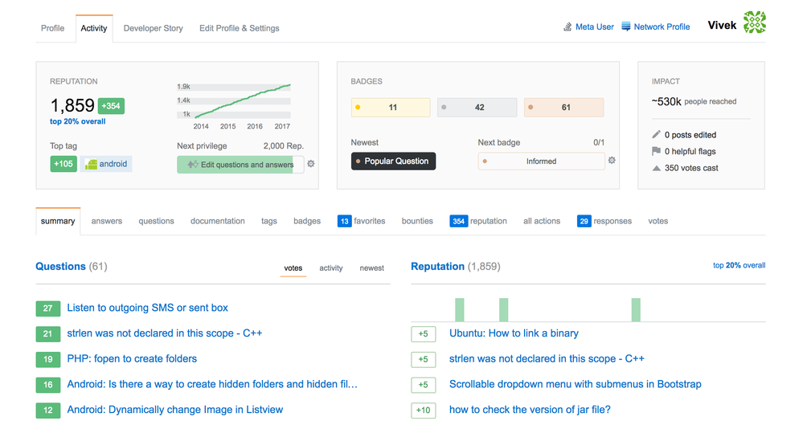Image resolution: width=803 pixels, height=429 pixels.
Task: Open the answers sub-tab
Action: [107, 221]
